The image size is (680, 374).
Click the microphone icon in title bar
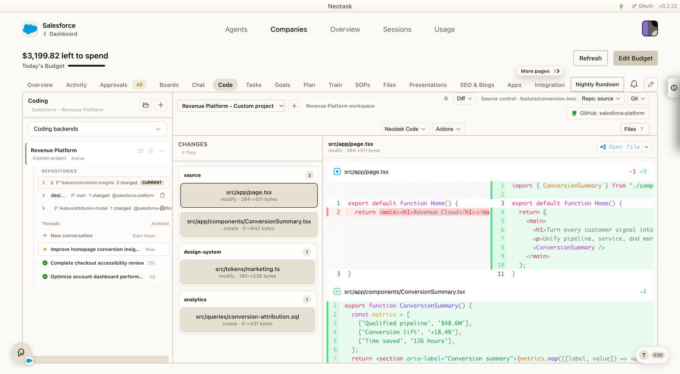pyautogui.click(x=621, y=6)
